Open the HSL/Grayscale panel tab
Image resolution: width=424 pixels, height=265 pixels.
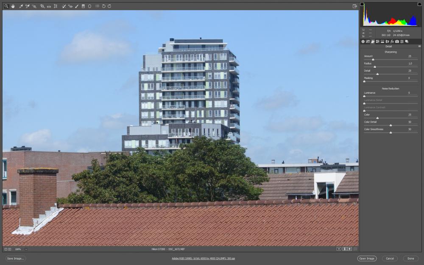(377, 42)
